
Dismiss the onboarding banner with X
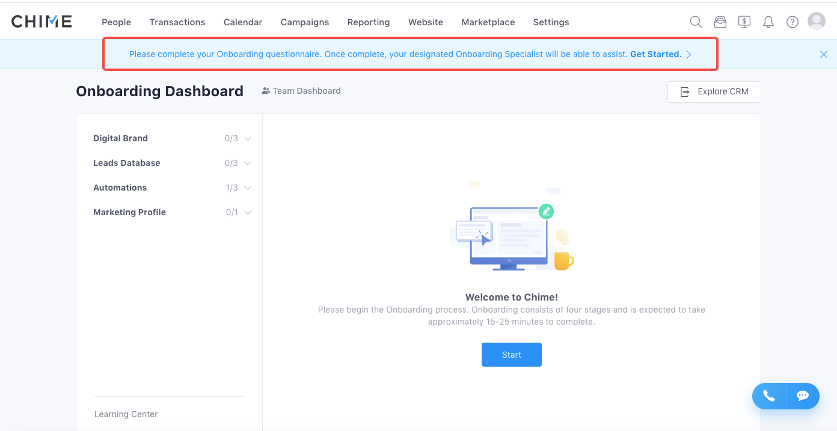pos(824,55)
